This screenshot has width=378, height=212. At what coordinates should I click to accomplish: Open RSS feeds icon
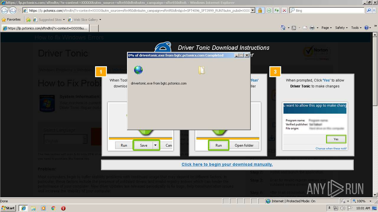(x=294, y=28)
